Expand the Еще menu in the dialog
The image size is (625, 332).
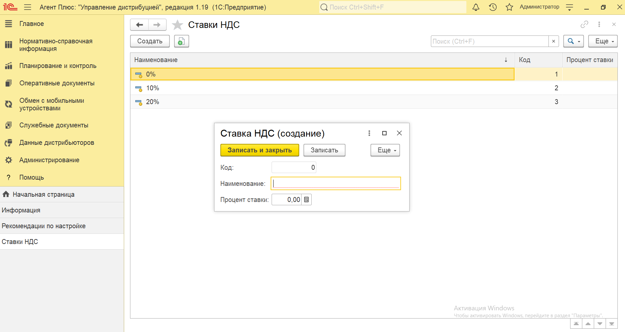coord(385,150)
